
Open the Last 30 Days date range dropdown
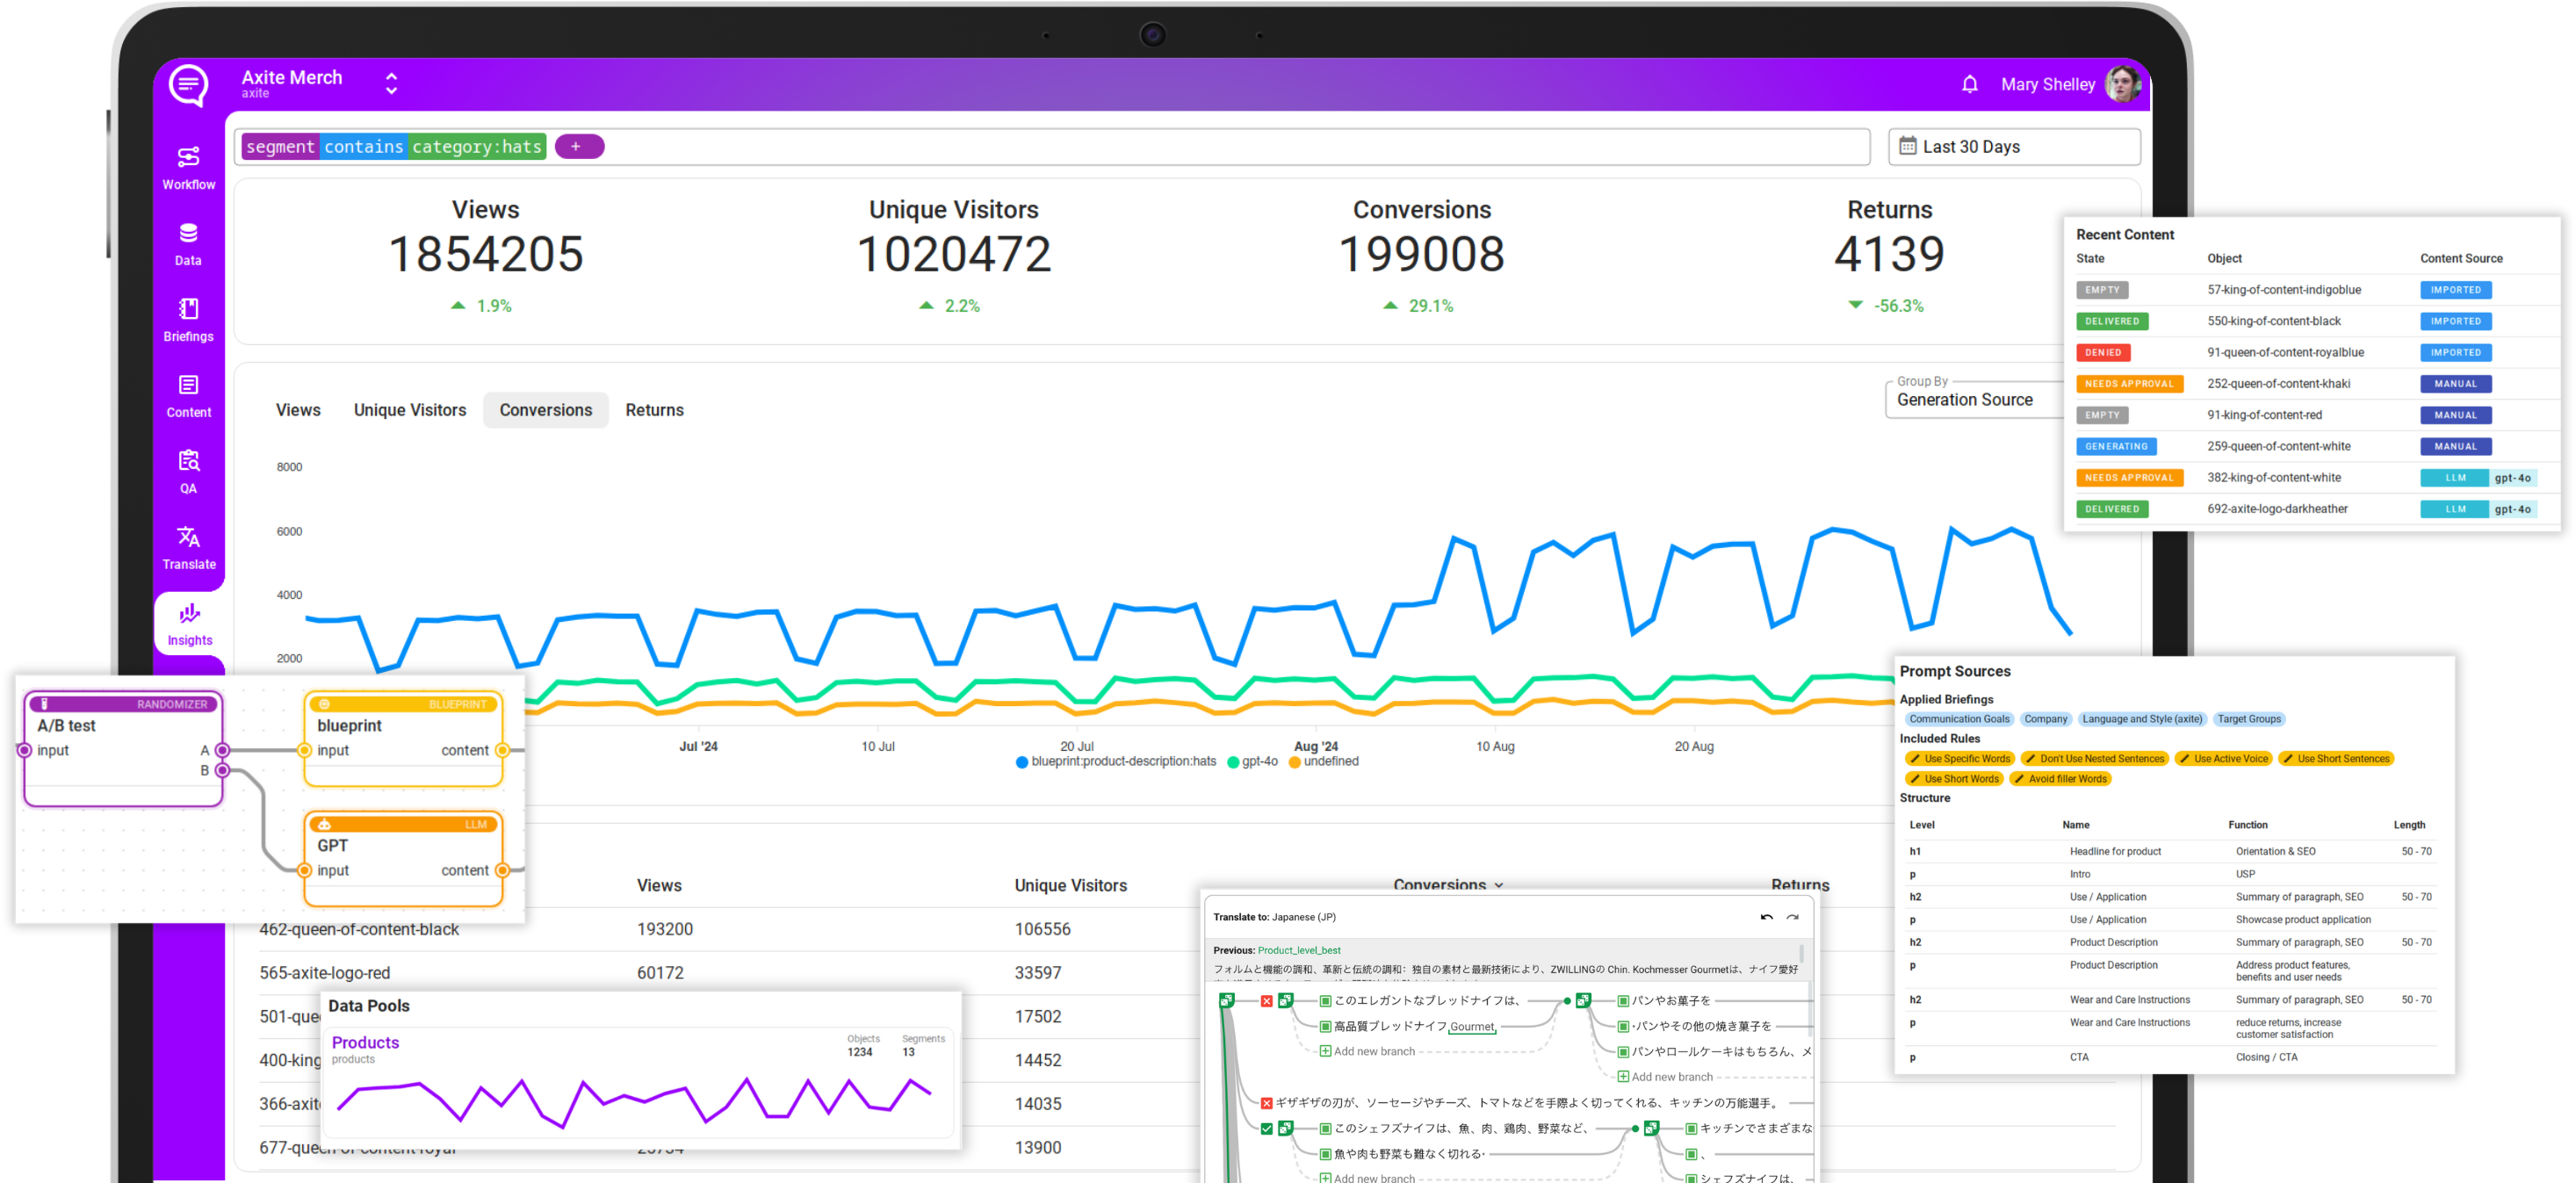tap(2013, 146)
